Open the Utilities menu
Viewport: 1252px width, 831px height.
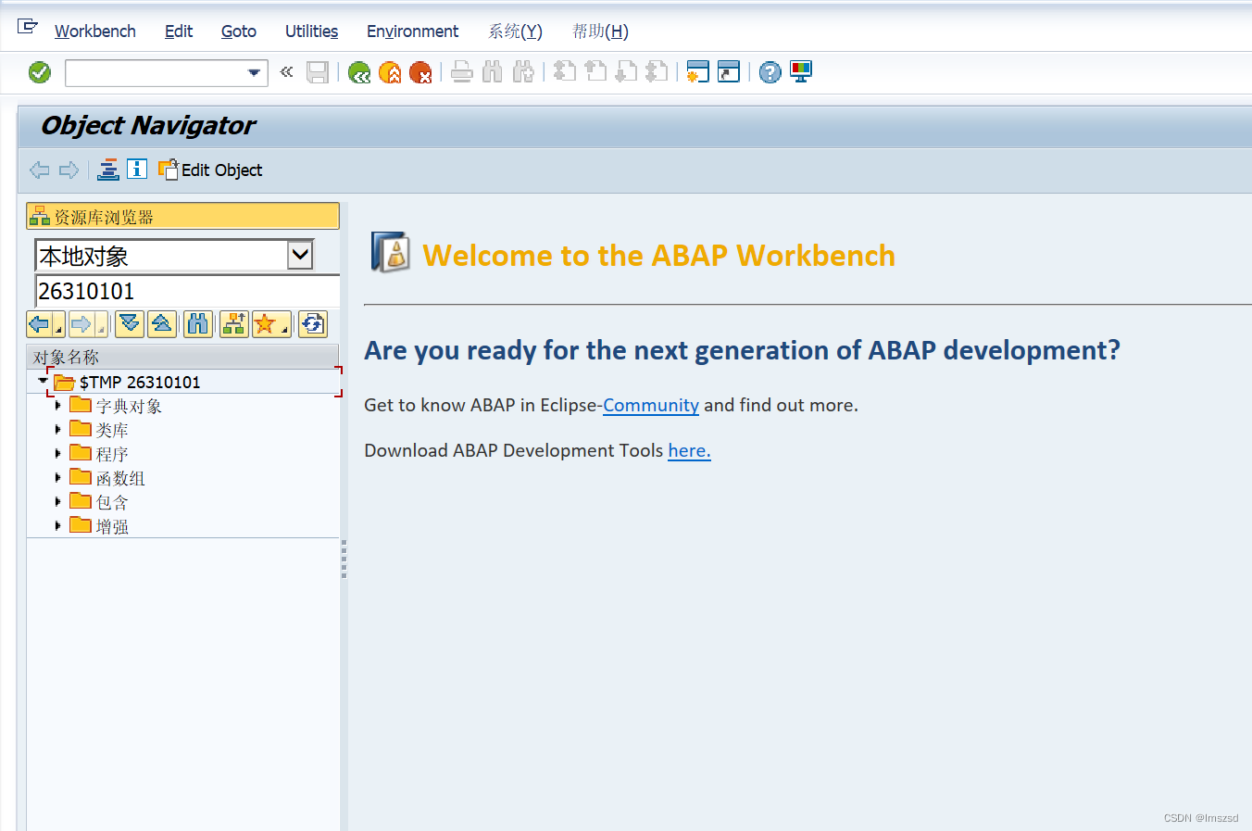[x=311, y=31]
